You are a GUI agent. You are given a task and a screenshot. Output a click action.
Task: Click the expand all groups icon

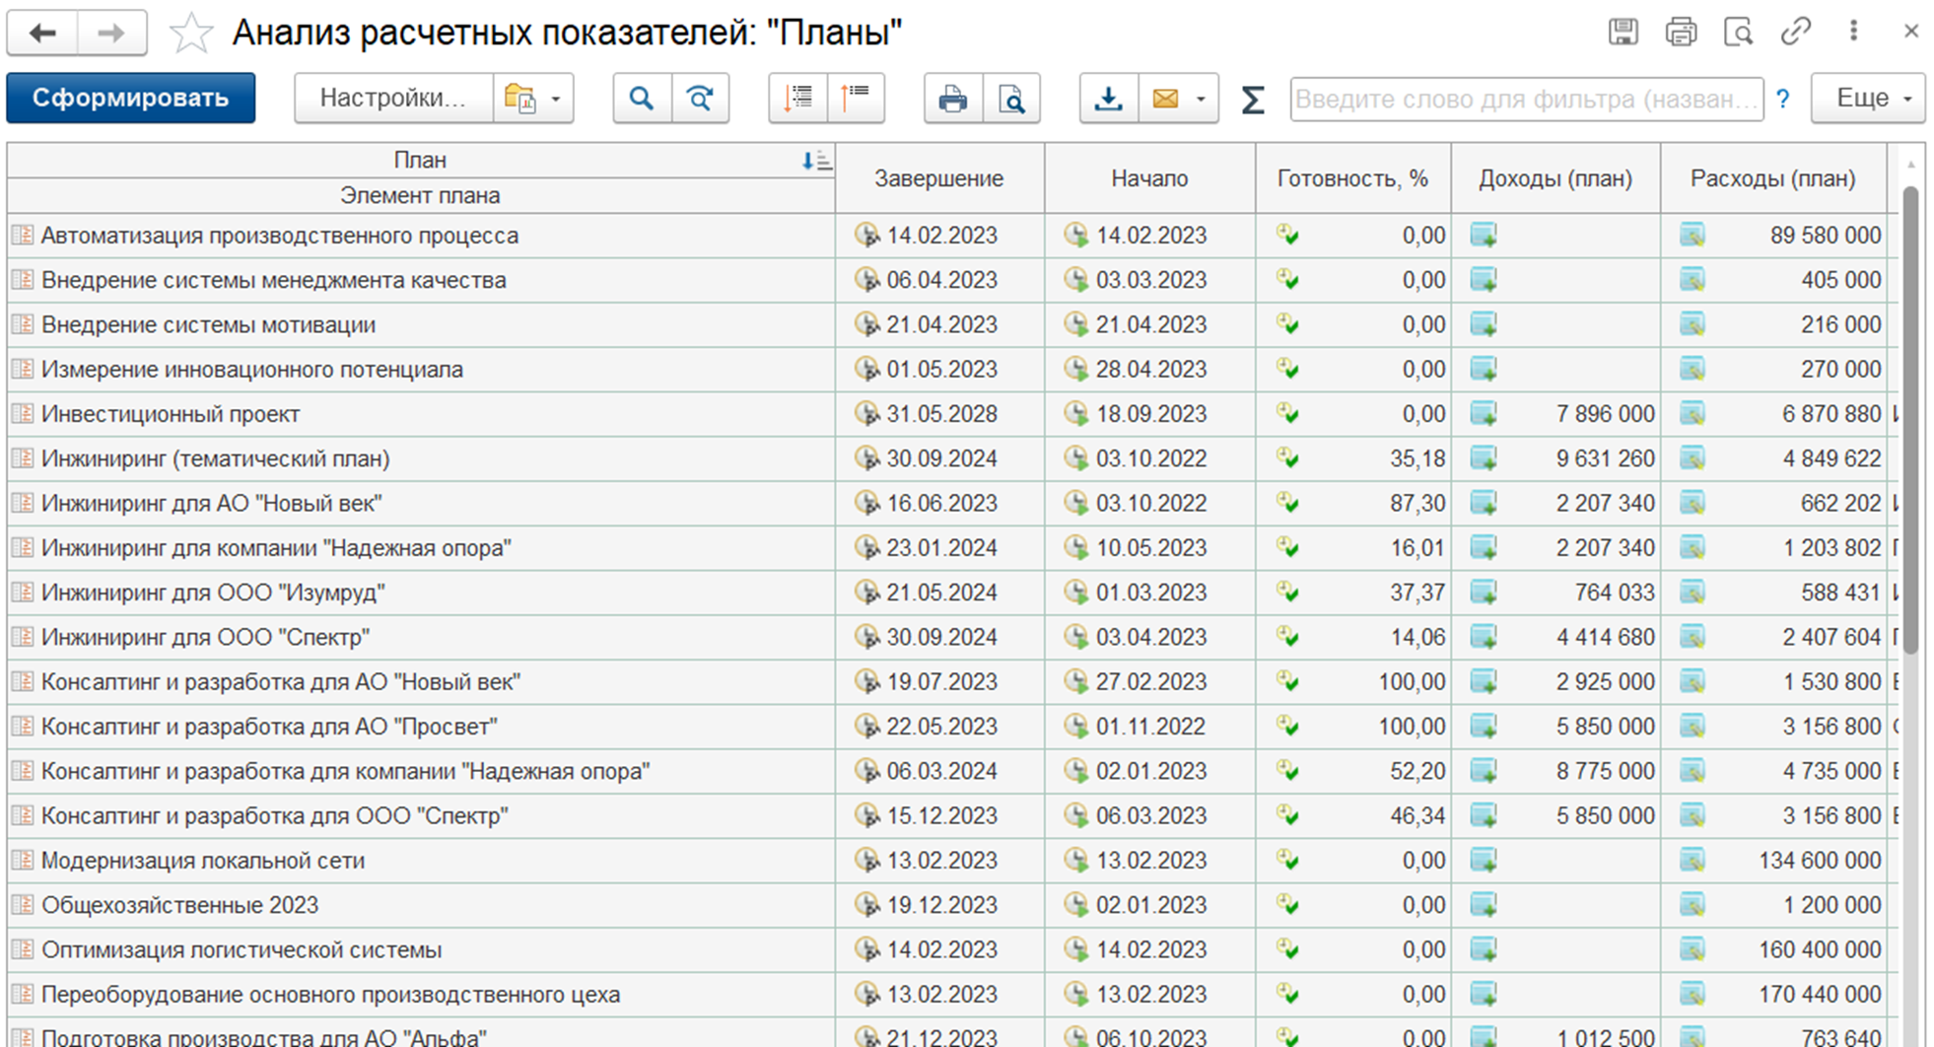point(797,99)
